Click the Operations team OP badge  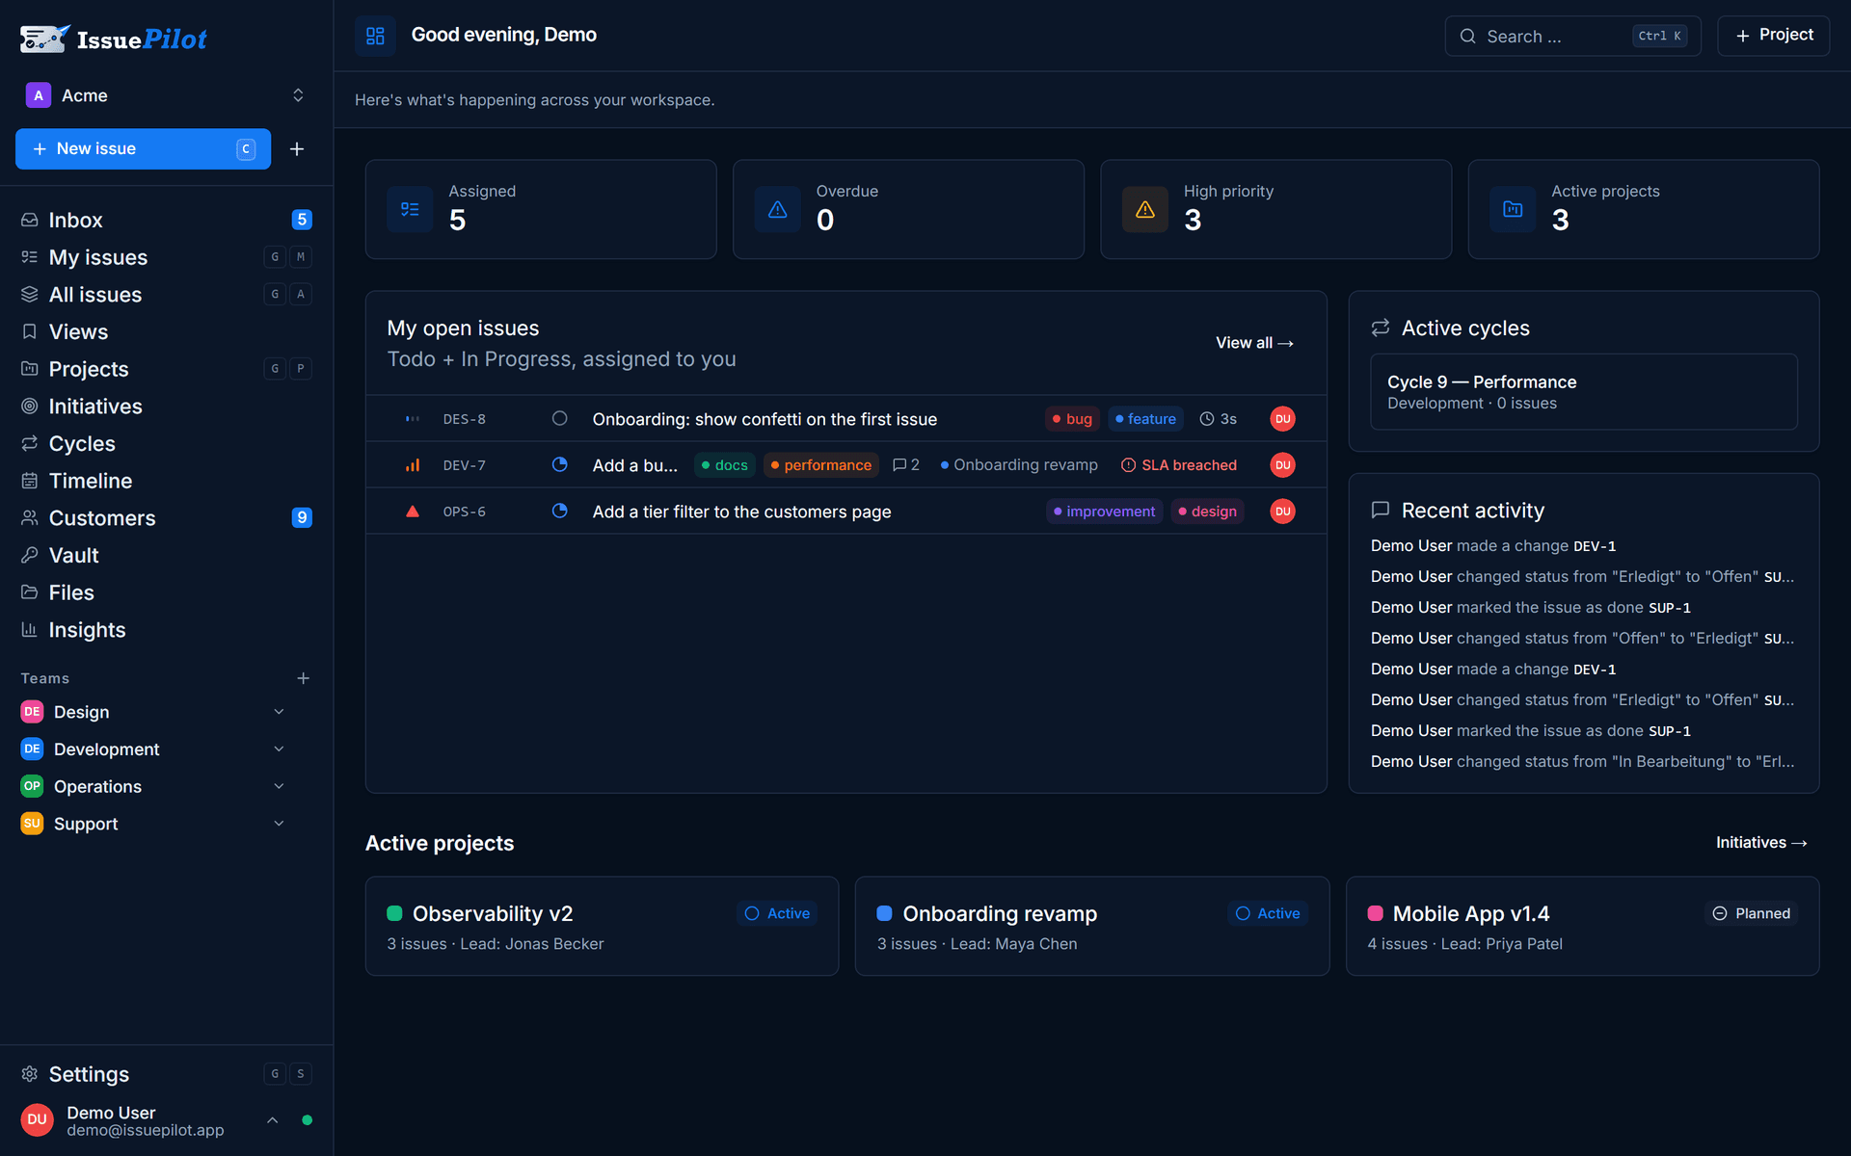(x=32, y=786)
